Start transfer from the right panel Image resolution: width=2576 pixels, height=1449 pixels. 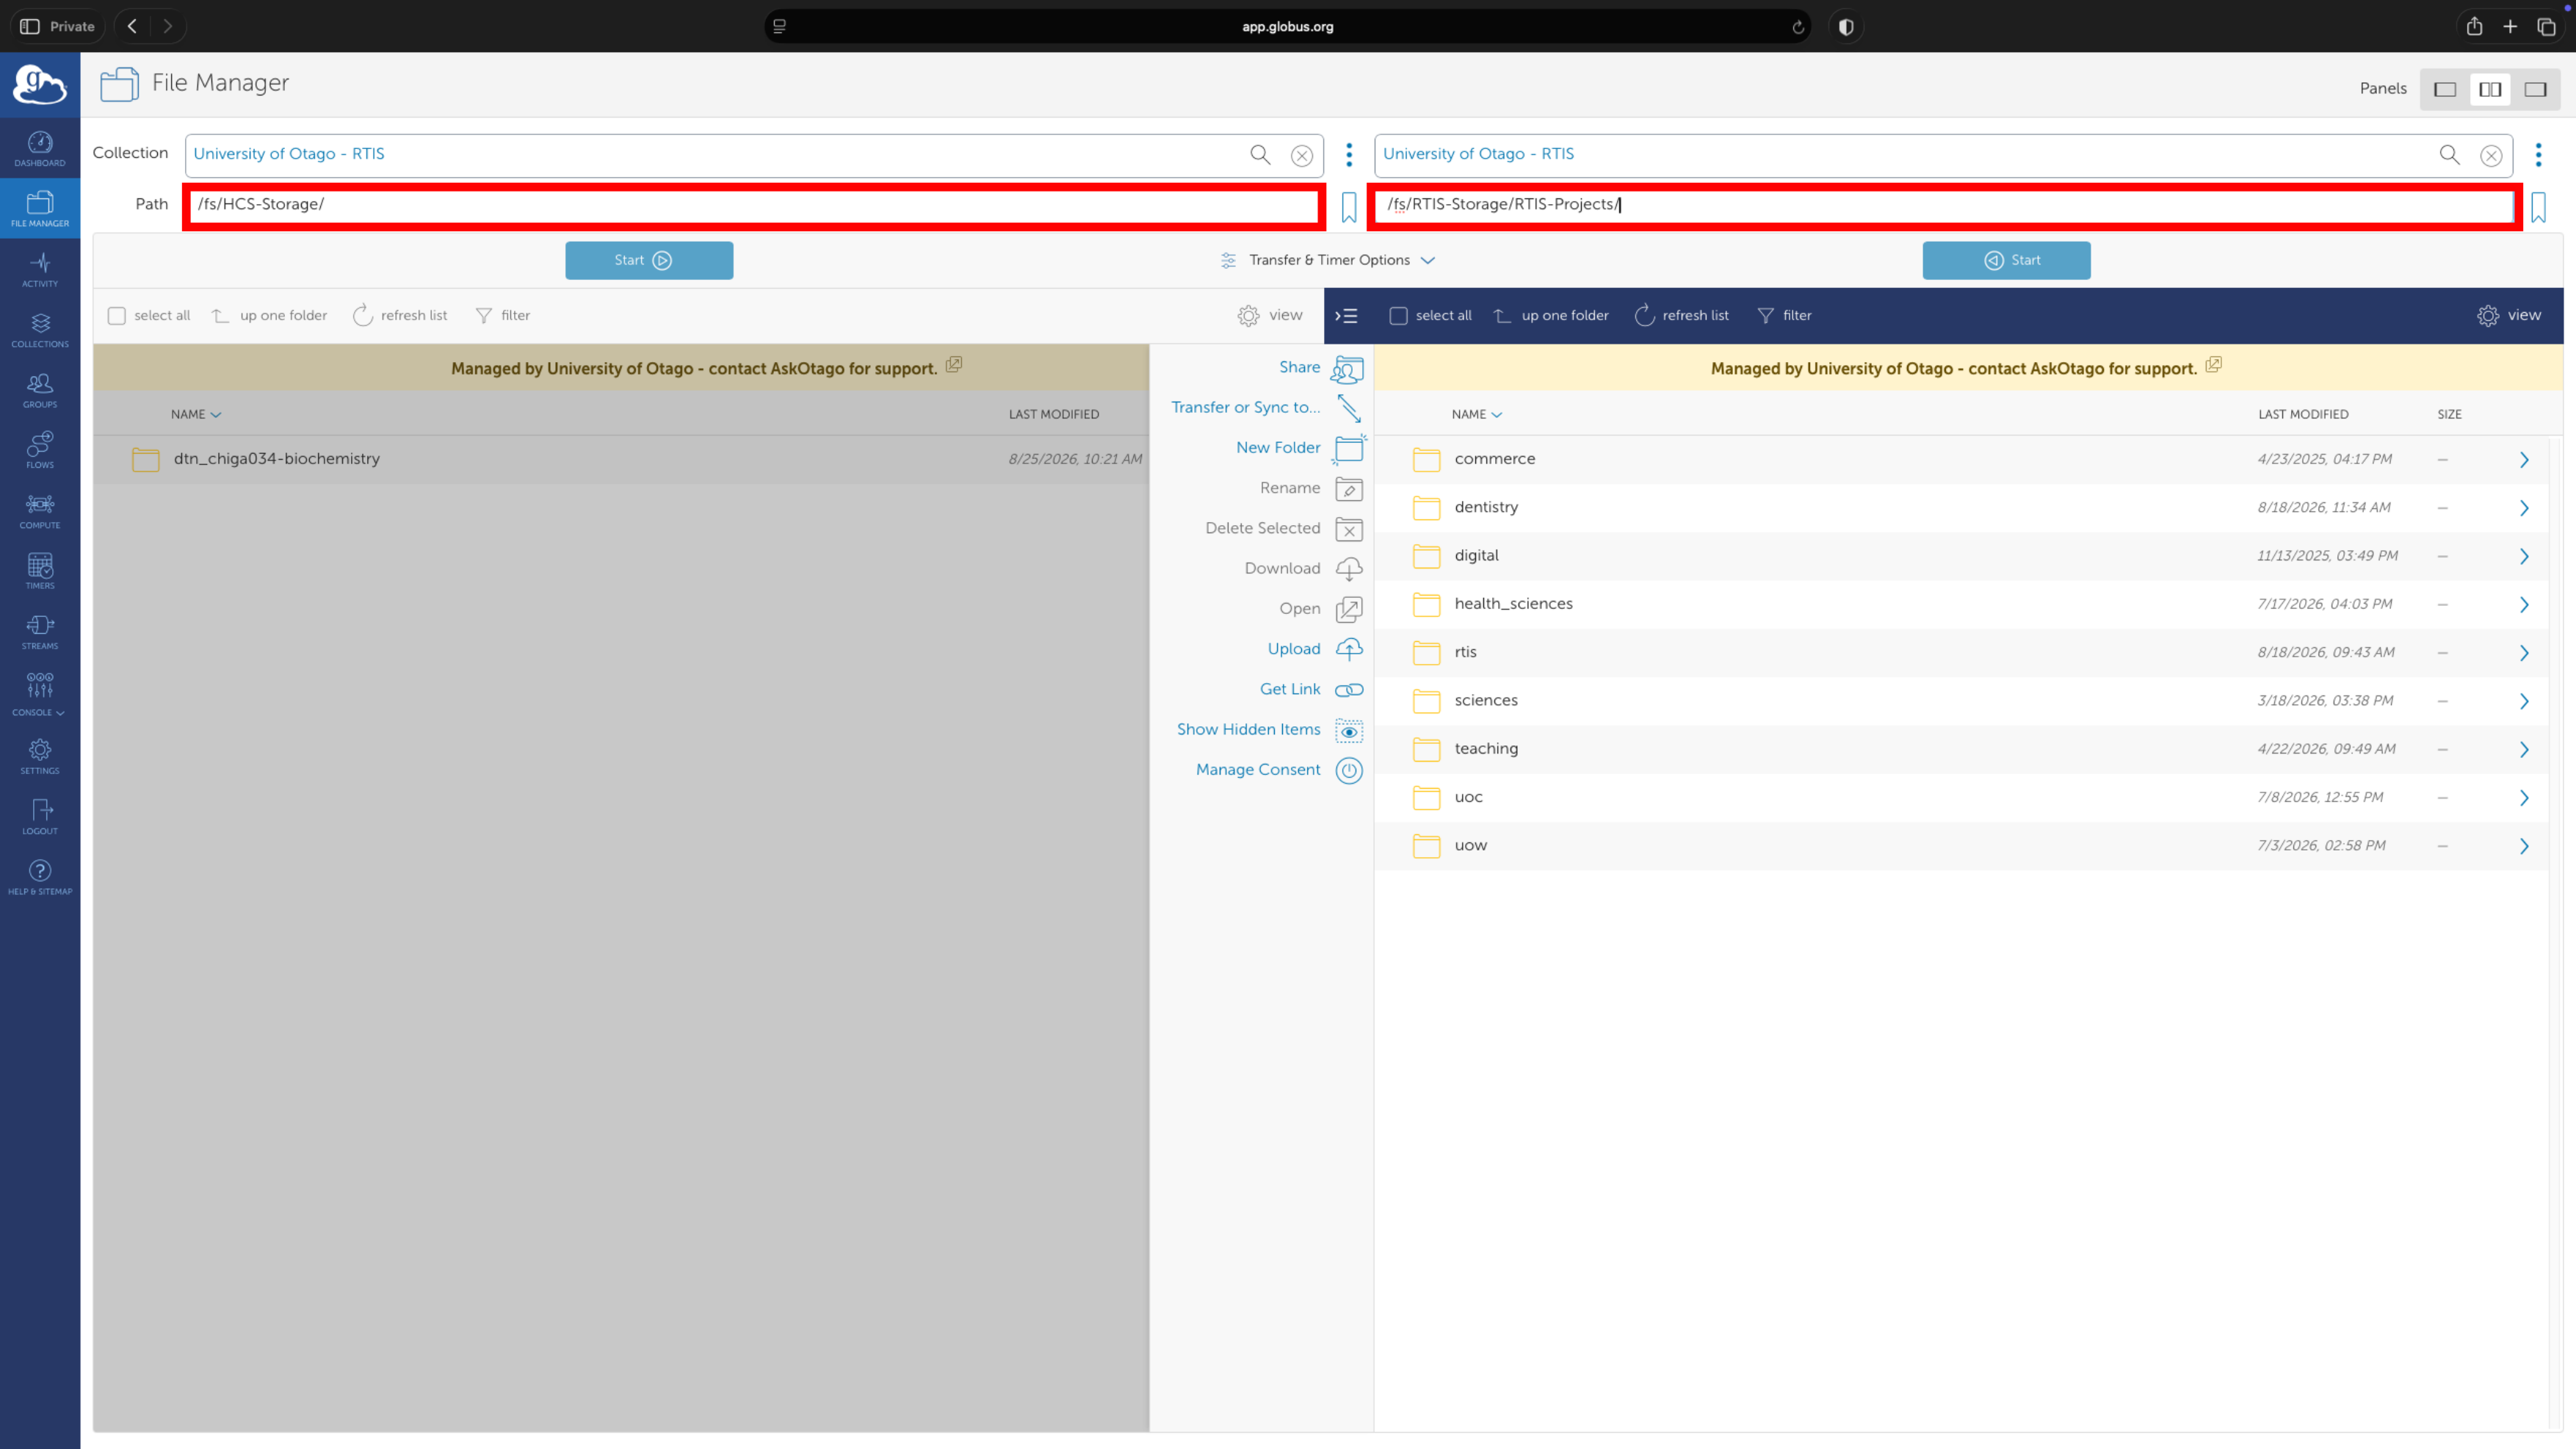pos(2006,260)
